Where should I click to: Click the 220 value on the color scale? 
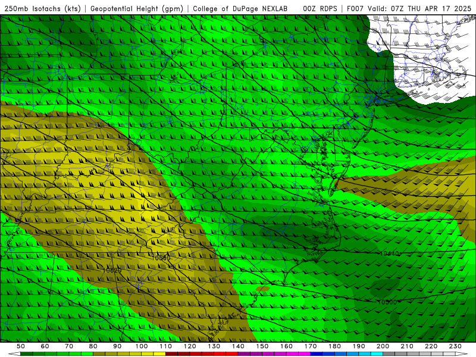coord(431,346)
